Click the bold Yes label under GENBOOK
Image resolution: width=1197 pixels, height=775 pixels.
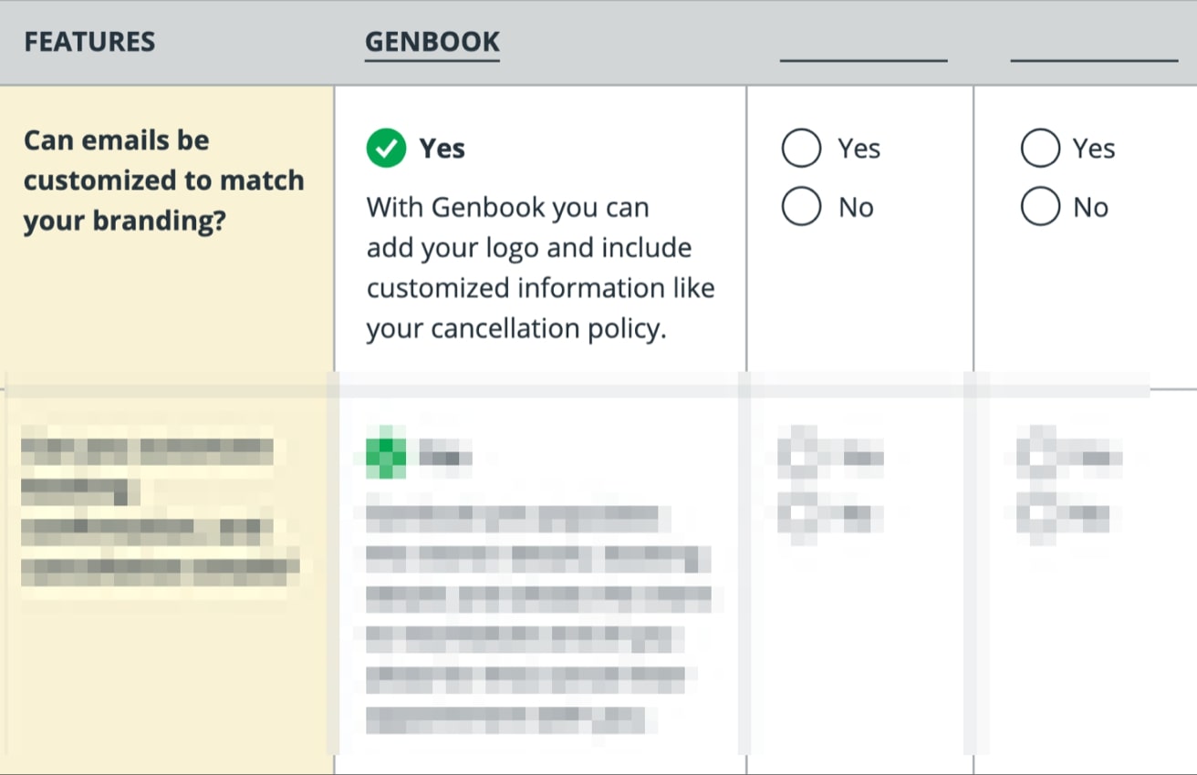pyautogui.click(x=442, y=148)
